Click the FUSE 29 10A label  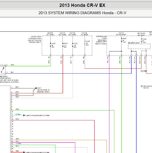[x=88, y=43]
